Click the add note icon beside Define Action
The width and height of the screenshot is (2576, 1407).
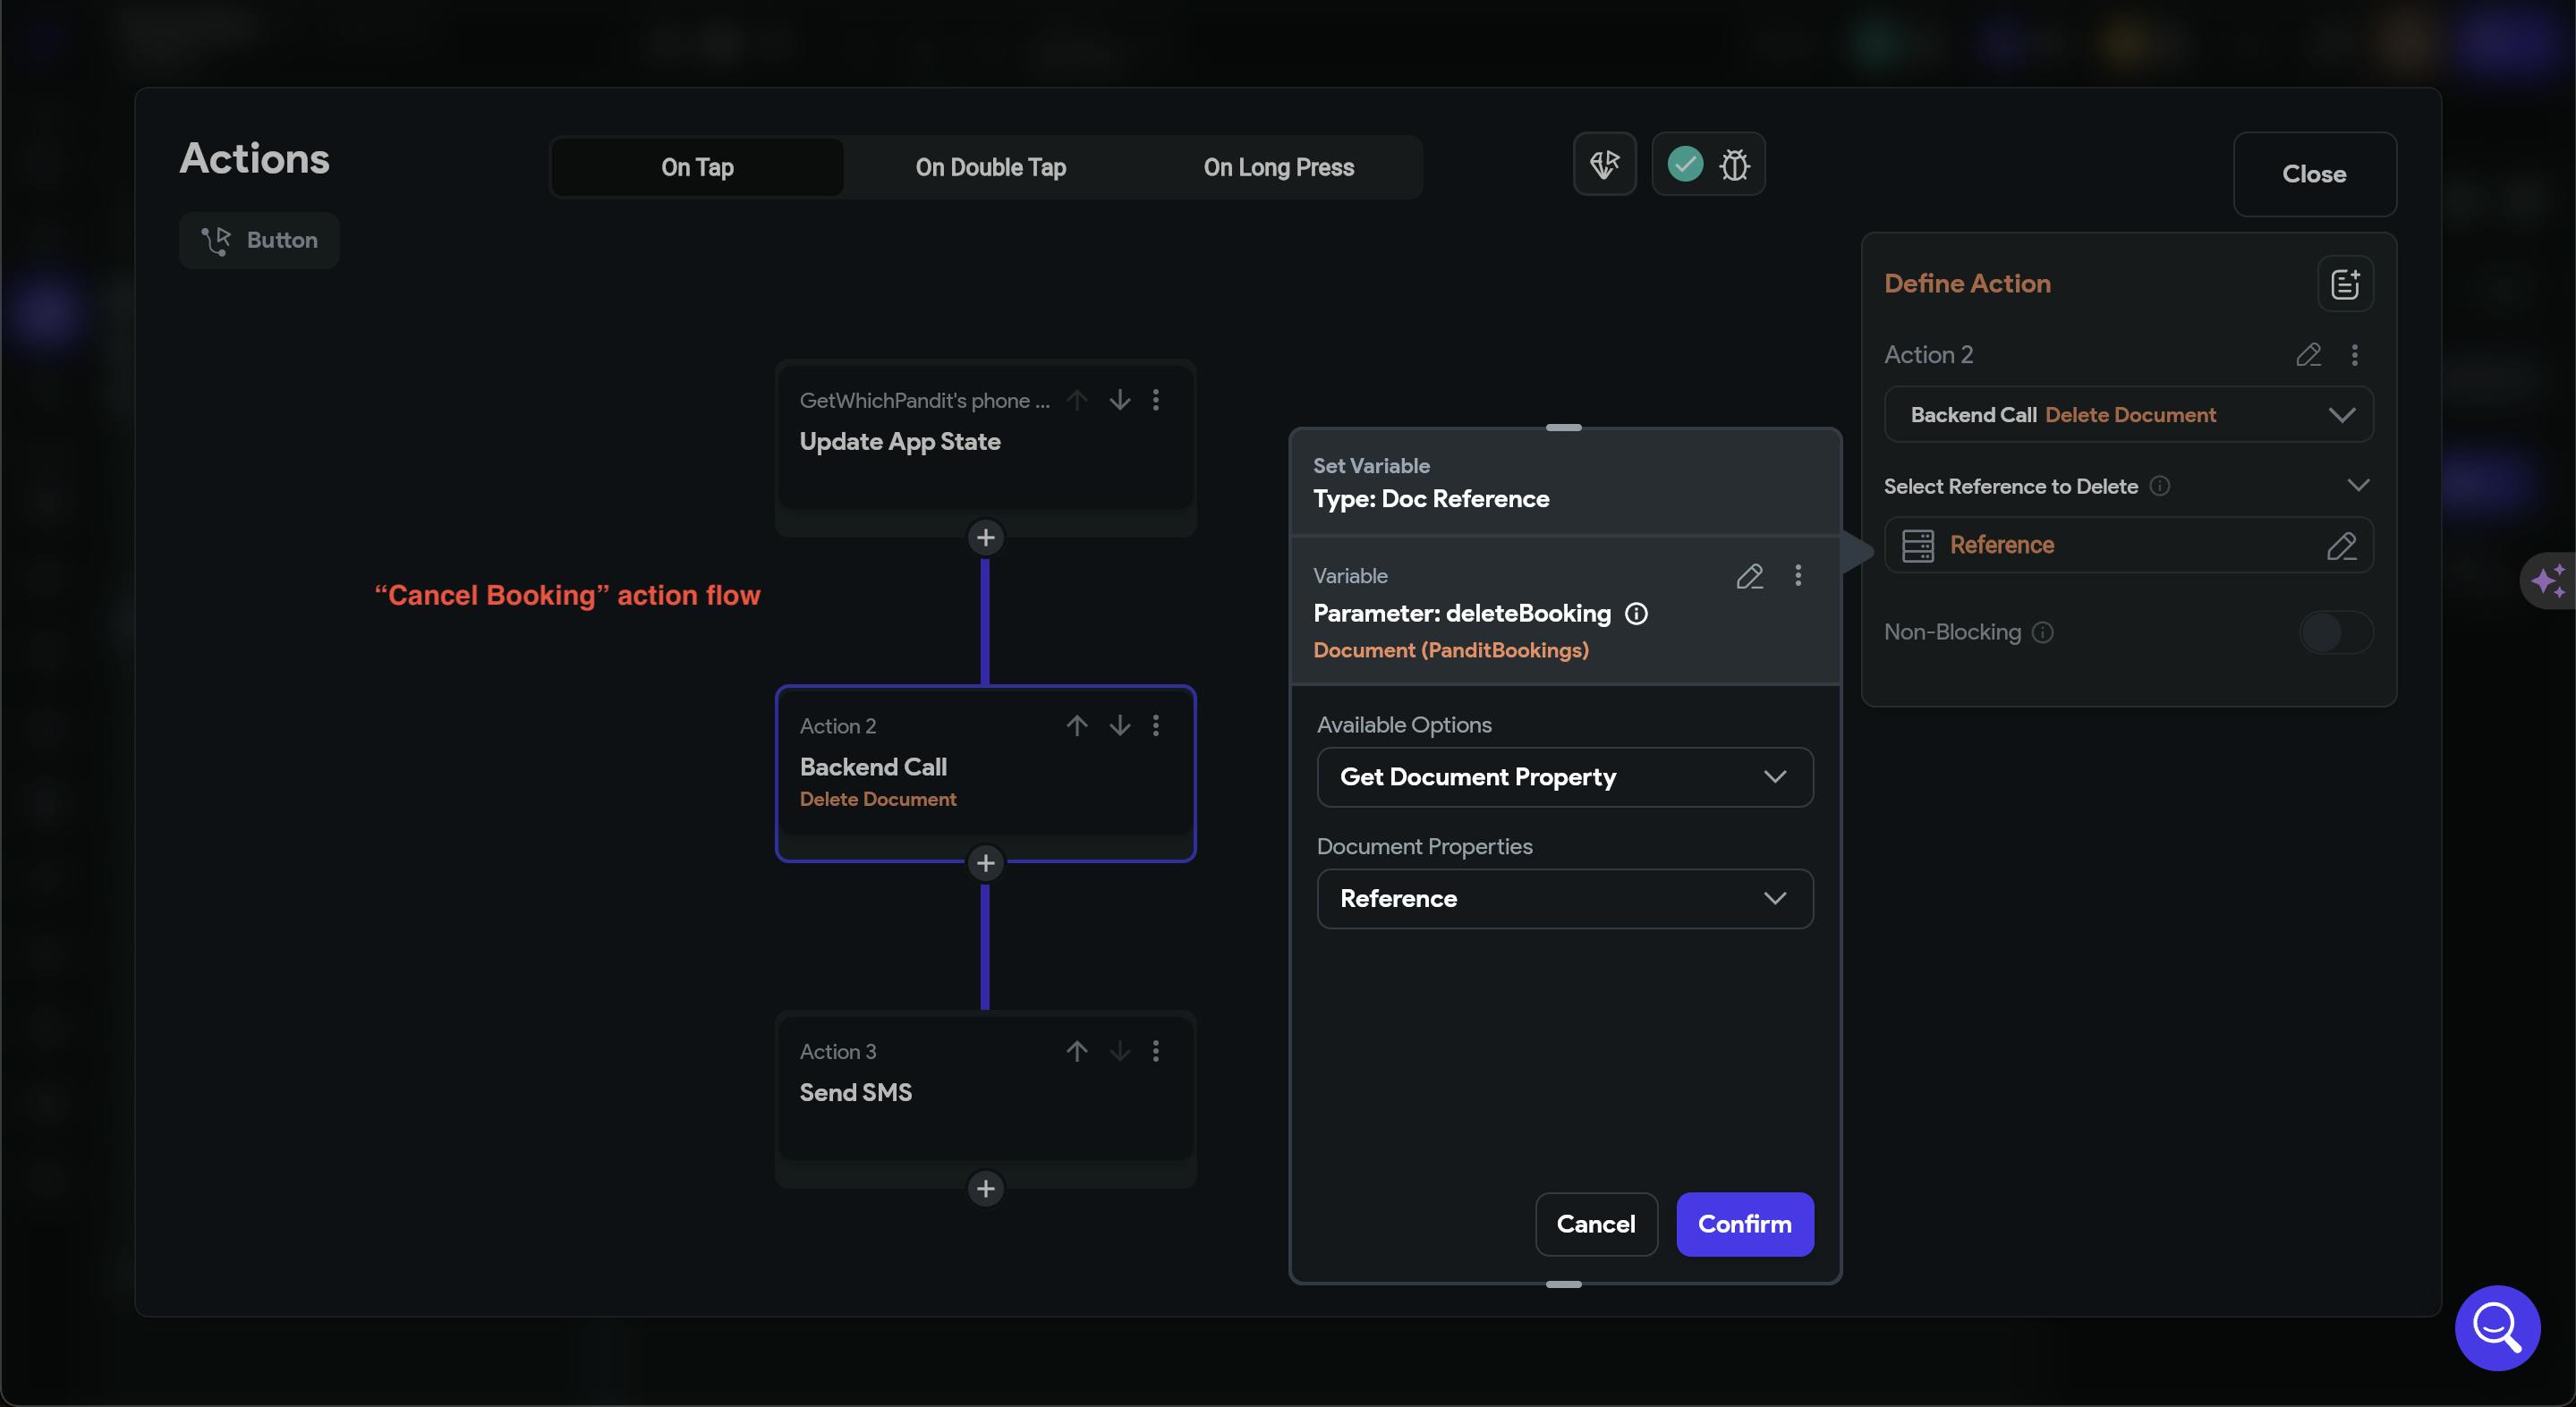pyautogui.click(x=2345, y=284)
